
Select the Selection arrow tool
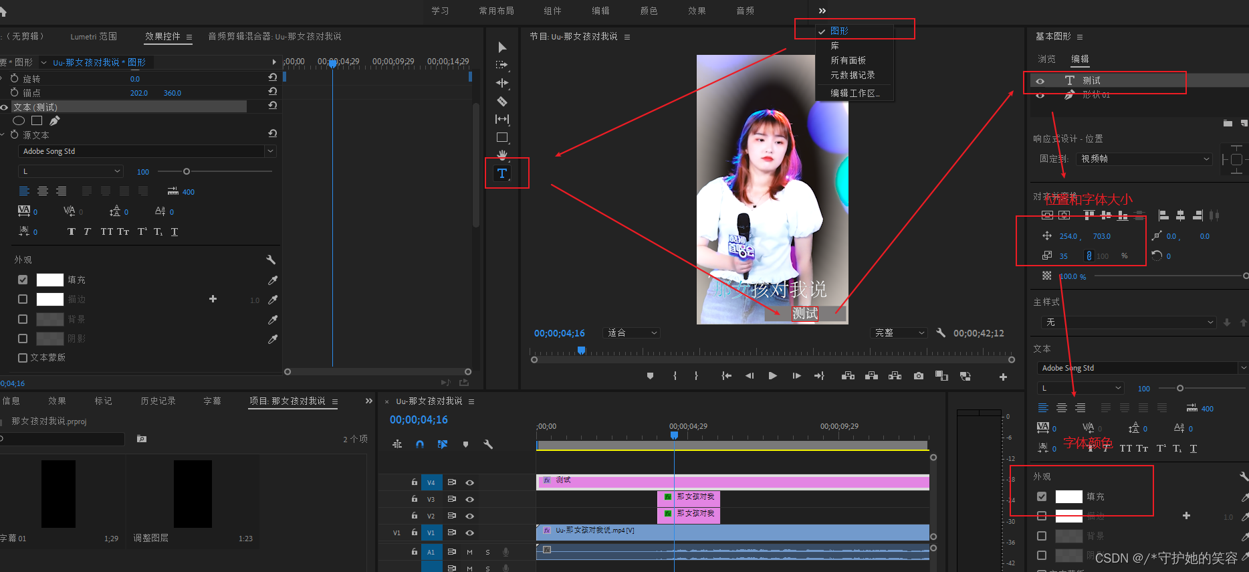502,47
